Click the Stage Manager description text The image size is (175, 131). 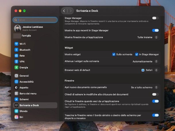[106, 22]
